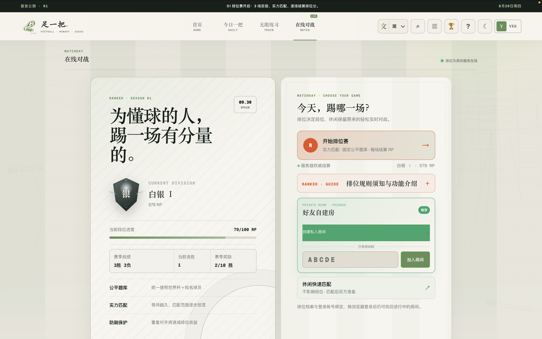542x339 pixels.
Task: Click the 防刷保护 row label
Action: click(118, 322)
